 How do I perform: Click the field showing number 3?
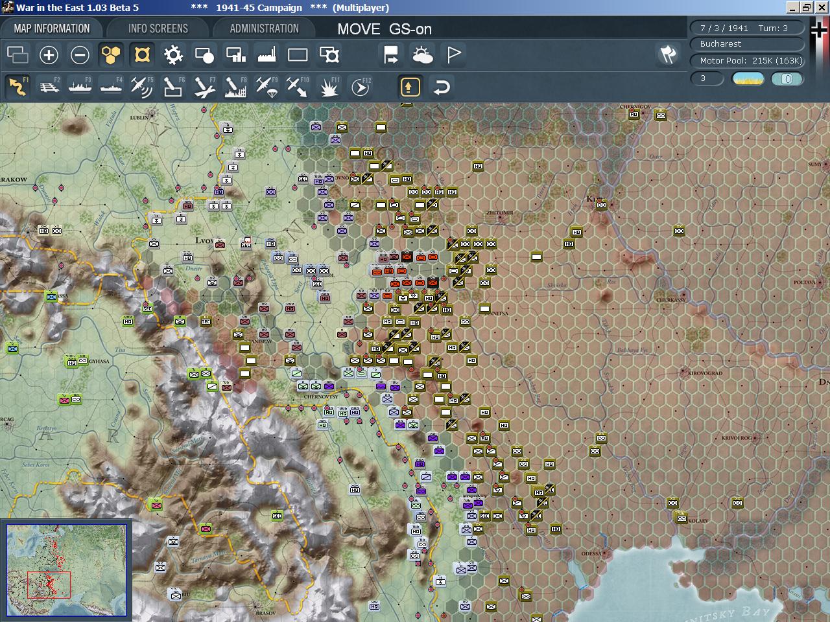pyautogui.click(x=707, y=78)
